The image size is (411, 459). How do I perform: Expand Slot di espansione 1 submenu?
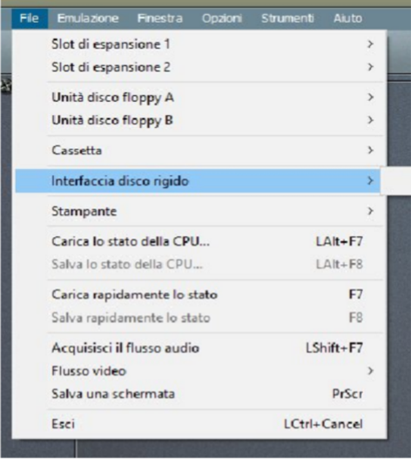pyautogui.click(x=198, y=44)
